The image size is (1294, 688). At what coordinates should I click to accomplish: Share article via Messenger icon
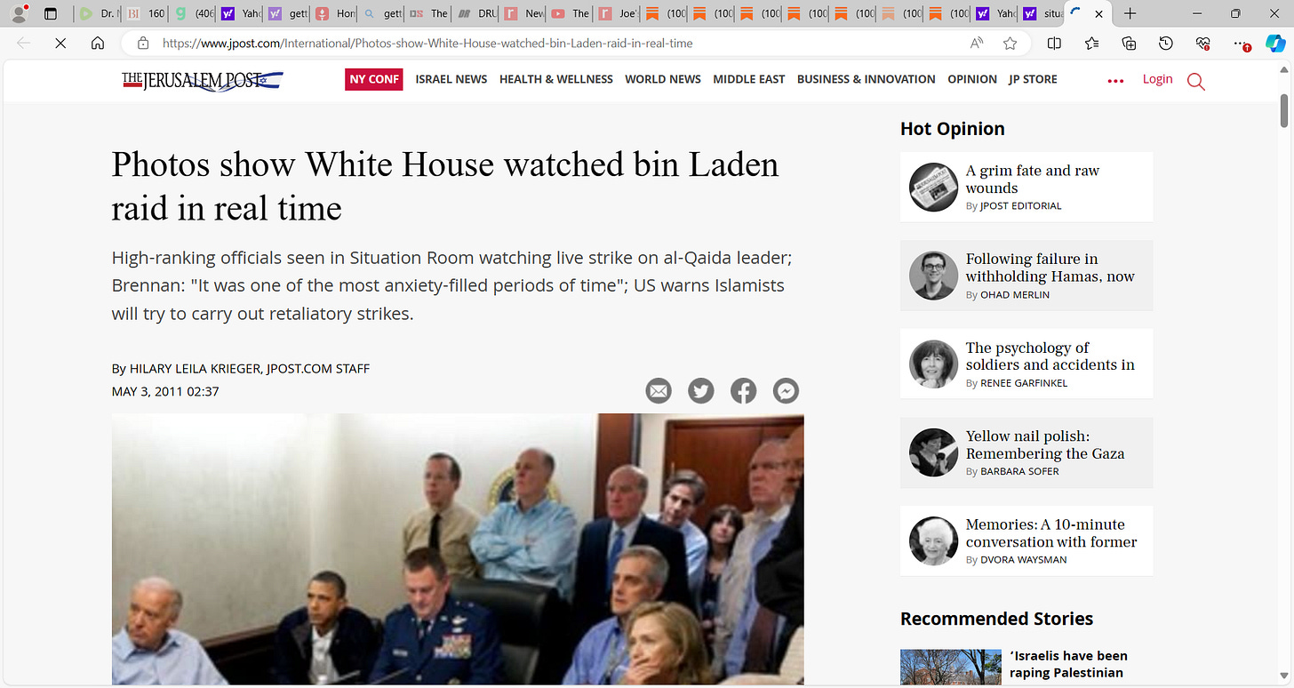click(786, 390)
